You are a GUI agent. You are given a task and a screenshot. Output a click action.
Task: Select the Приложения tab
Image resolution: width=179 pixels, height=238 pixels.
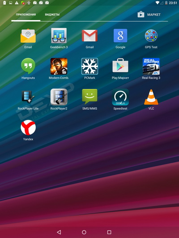(26, 15)
